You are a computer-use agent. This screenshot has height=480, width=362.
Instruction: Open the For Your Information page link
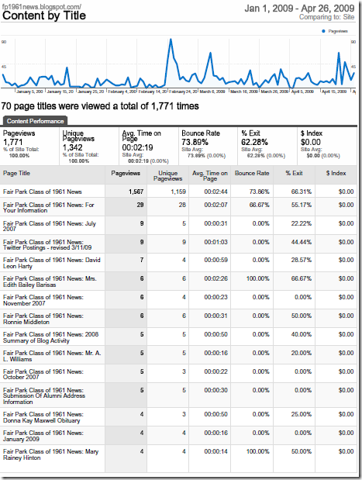click(49, 207)
